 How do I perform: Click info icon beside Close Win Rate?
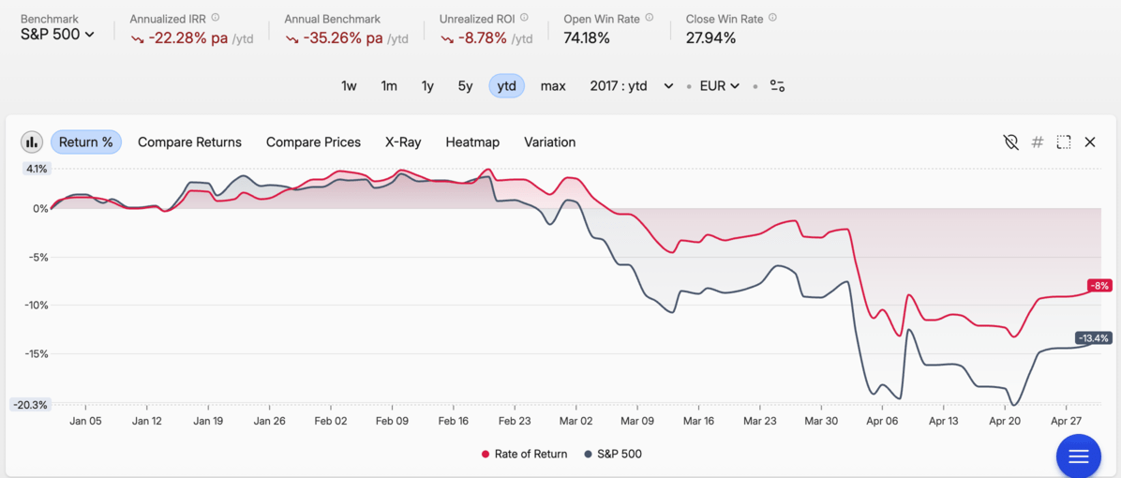772,18
